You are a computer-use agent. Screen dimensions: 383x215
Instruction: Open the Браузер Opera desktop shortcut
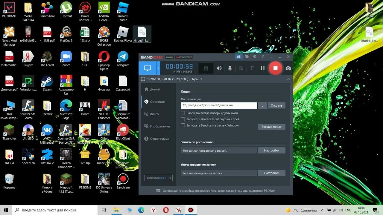click(x=104, y=61)
